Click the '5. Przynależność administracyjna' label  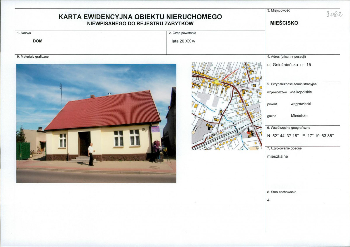tap(292, 84)
